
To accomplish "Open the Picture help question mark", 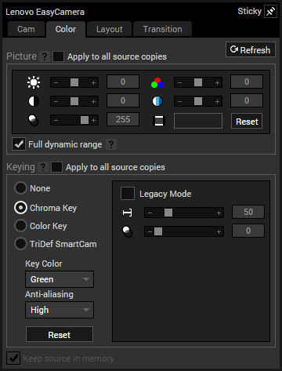I will click(45, 56).
